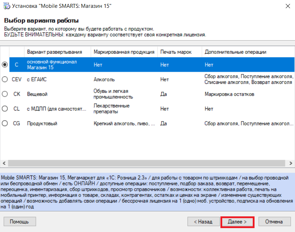Click 'Маркировка остатков' cell
This screenshot has height=232, width=295.
pyautogui.click(x=229, y=94)
